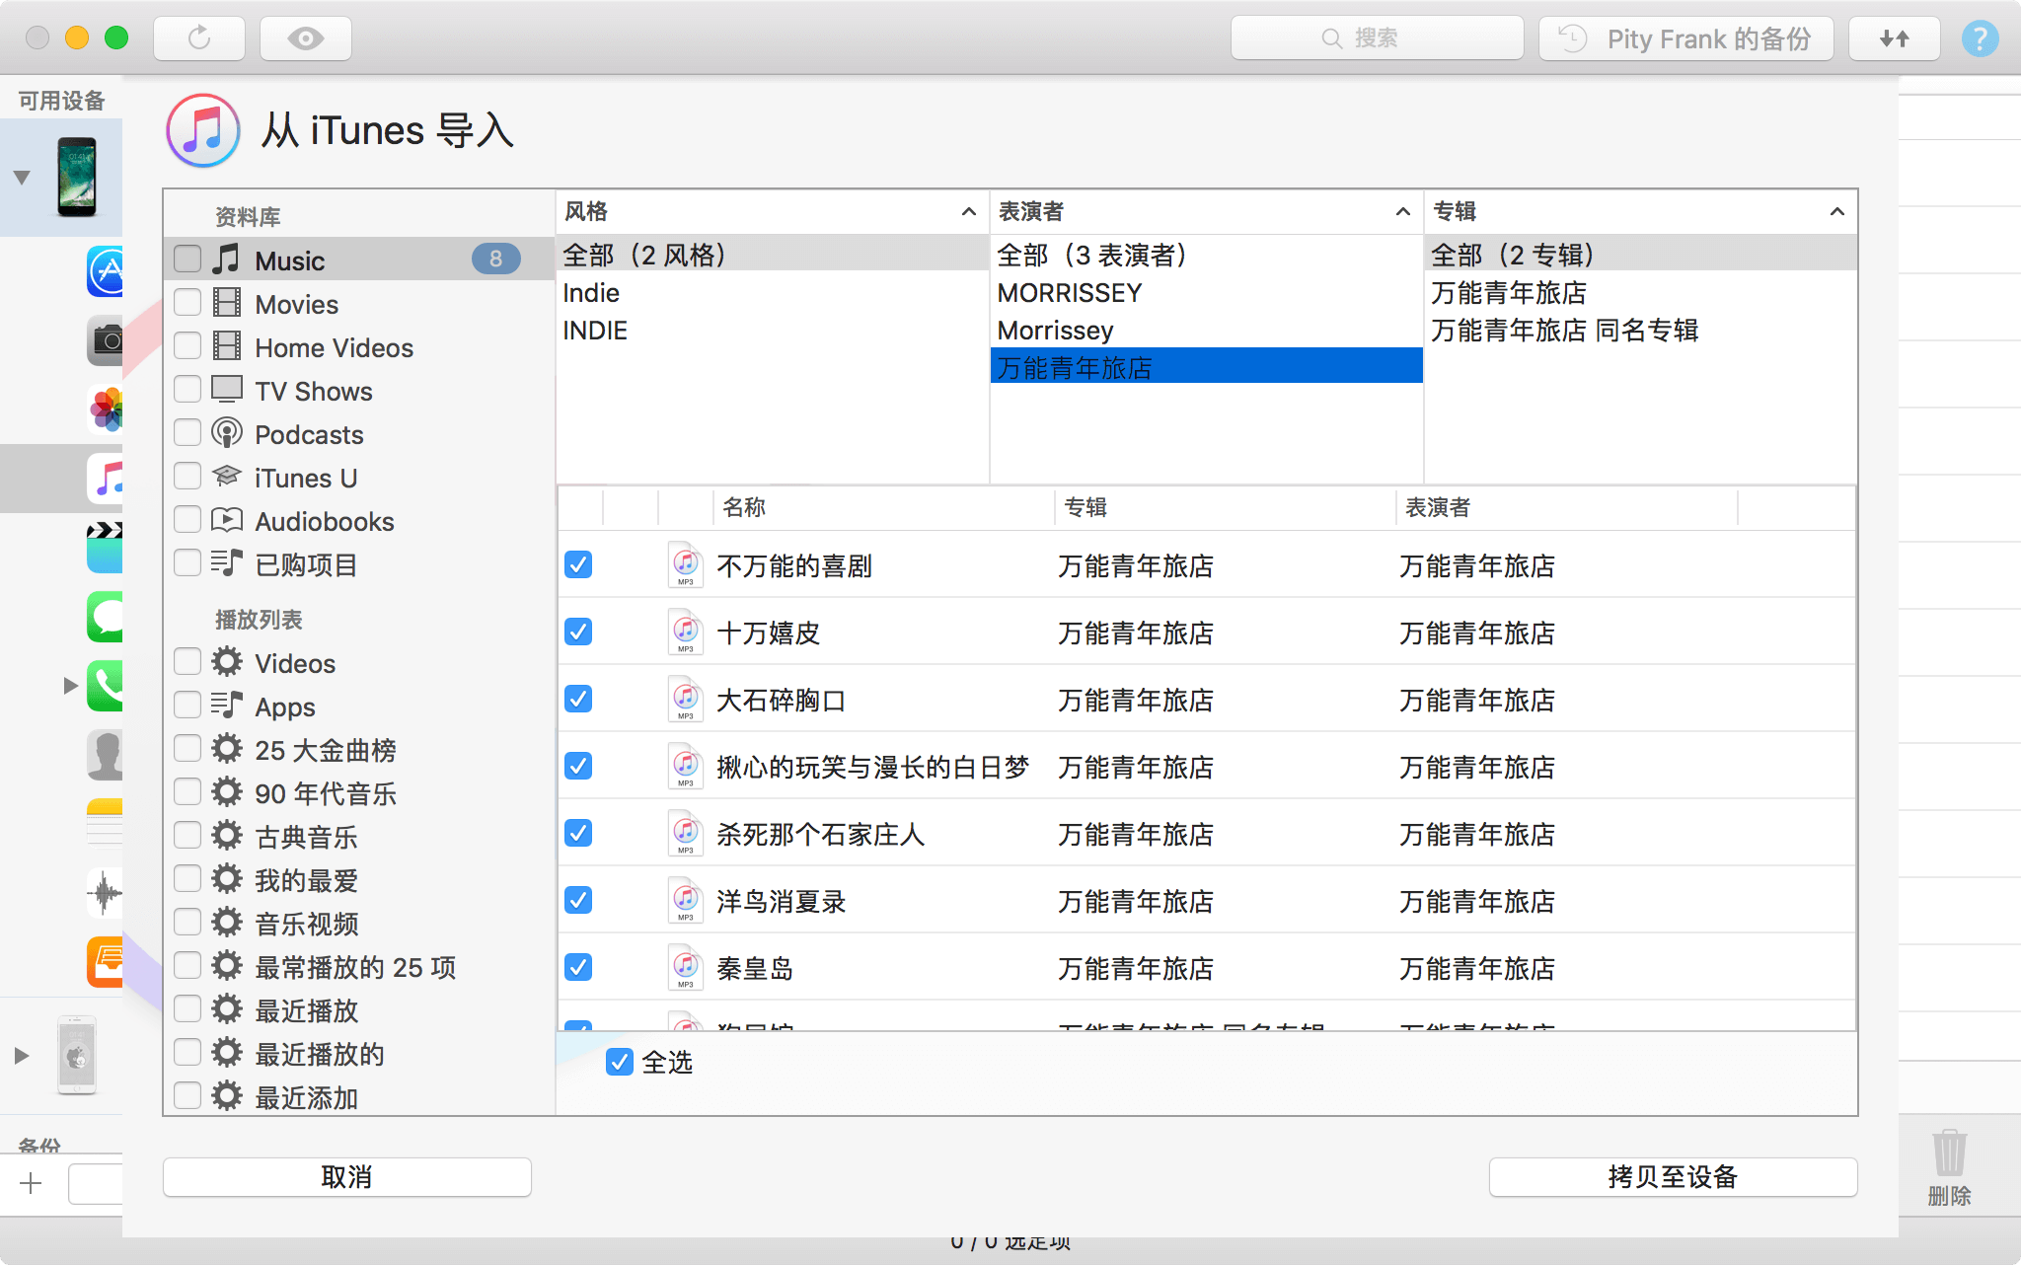Click the iTunes logo icon in header
Image resolution: width=2021 pixels, height=1265 pixels.
[203, 130]
